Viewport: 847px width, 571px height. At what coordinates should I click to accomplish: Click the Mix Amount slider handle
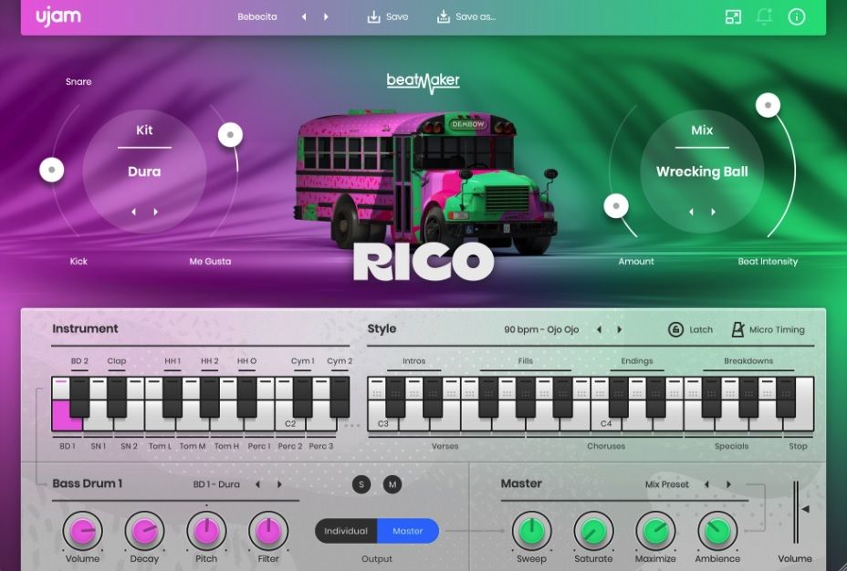click(616, 205)
